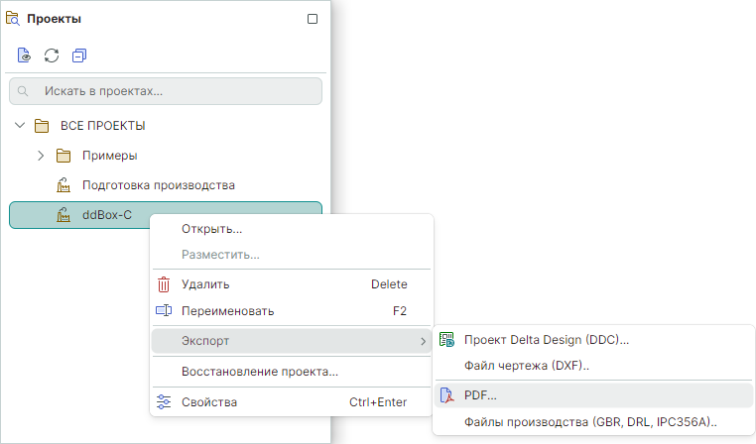756x444 pixels.
Task: Click the Проекты panel title
Action: click(54, 19)
